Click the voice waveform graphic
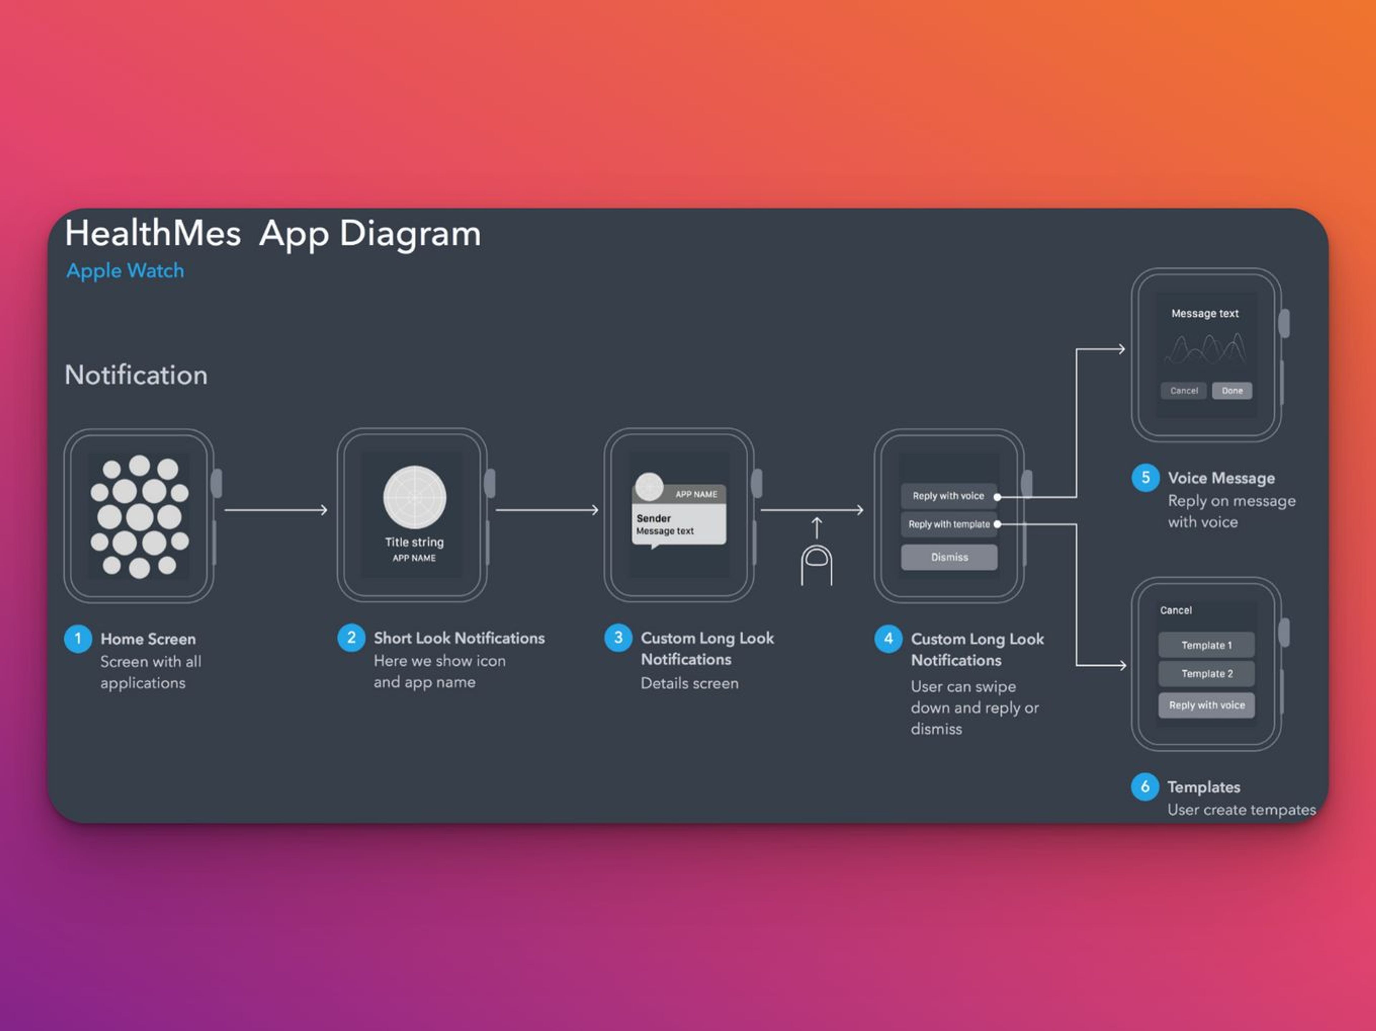This screenshot has width=1376, height=1031. pos(1205,349)
